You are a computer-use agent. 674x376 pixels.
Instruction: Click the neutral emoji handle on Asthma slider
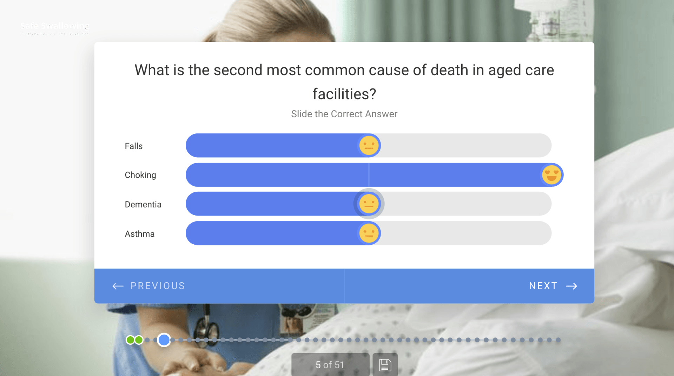tap(369, 233)
